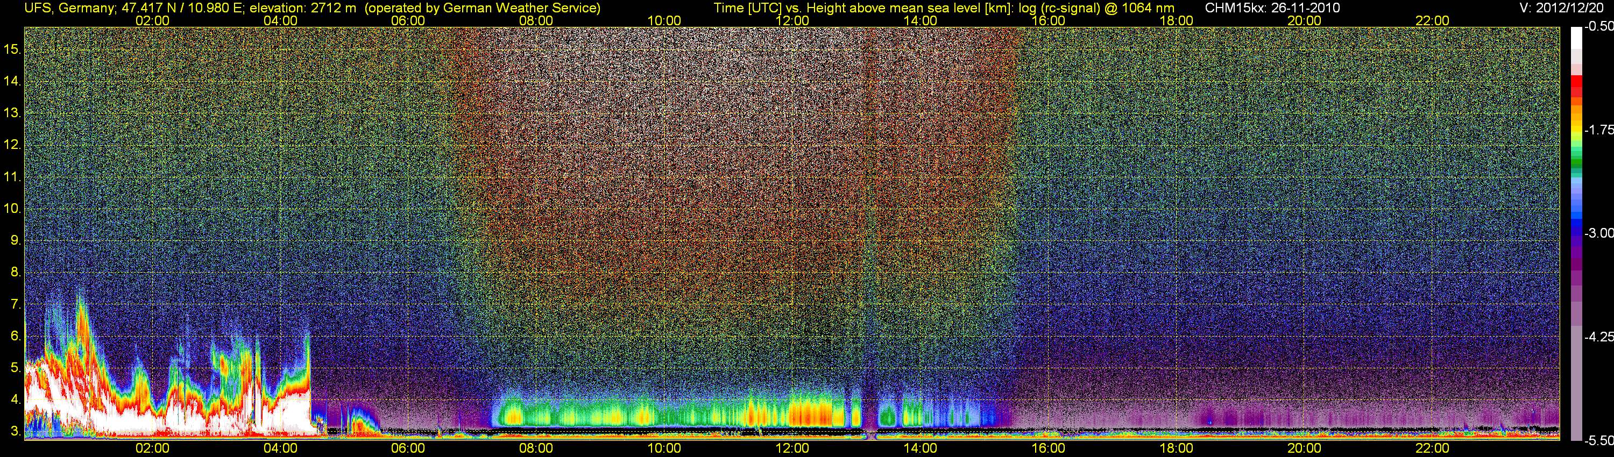The height and width of the screenshot is (457, 1614).
Task: Click the height axis label '12.'
Action: pyautogui.click(x=12, y=145)
